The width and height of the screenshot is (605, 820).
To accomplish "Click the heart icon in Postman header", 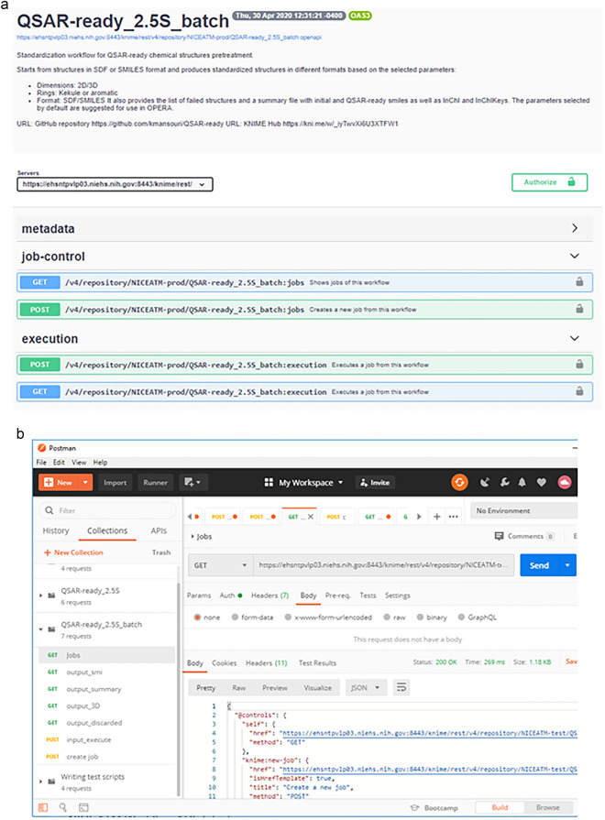I will [541, 482].
